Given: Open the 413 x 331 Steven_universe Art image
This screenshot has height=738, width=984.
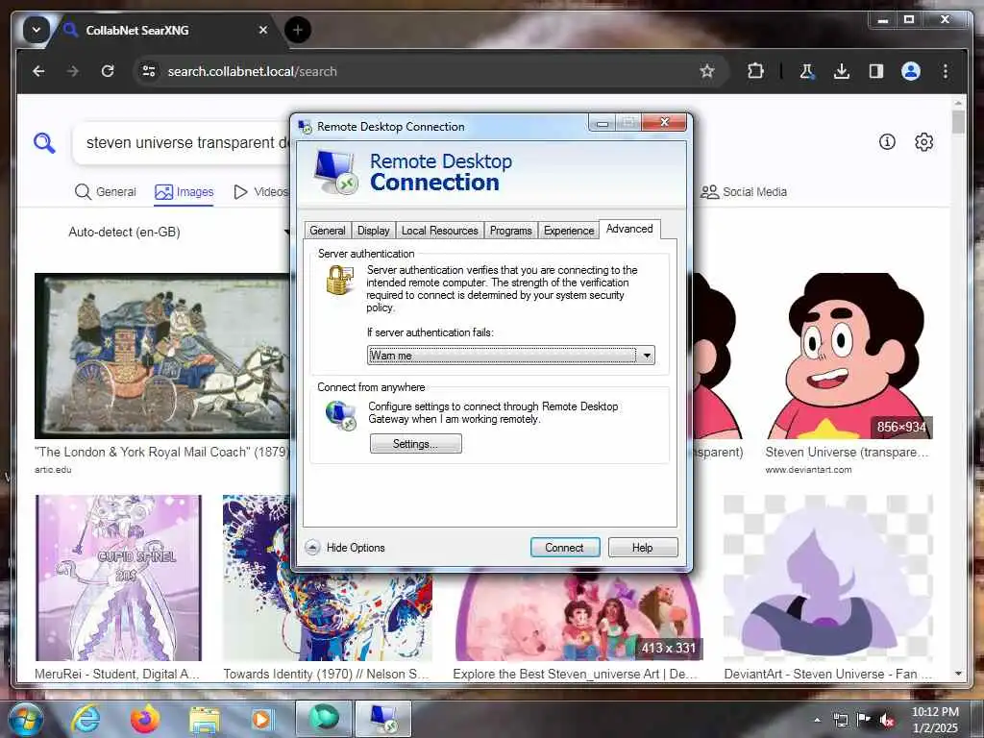Looking at the screenshot, I should pyautogui.click(x=578, y=616).
